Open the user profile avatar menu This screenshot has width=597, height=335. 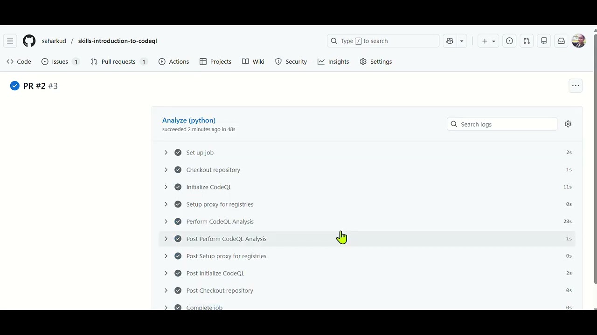(x=579, y=41)
